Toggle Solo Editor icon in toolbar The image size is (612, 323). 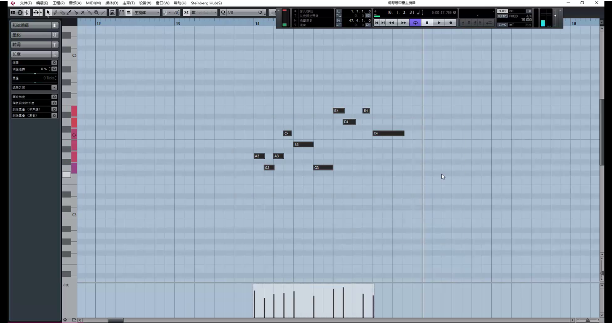point(20,12)
